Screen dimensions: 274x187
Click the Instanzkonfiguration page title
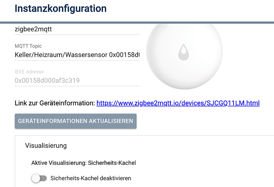coord(61,8)
